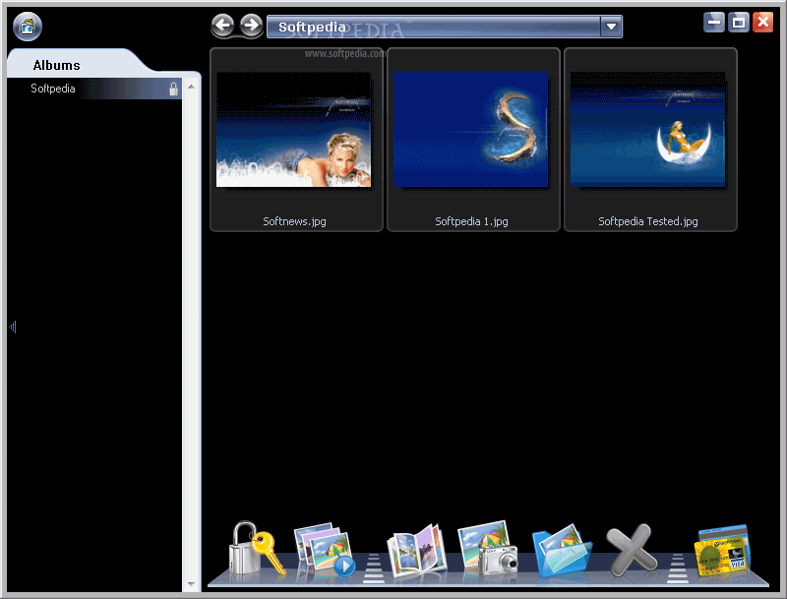Click the camera import photos icon
Screen dimensions: 787x599
487,548
